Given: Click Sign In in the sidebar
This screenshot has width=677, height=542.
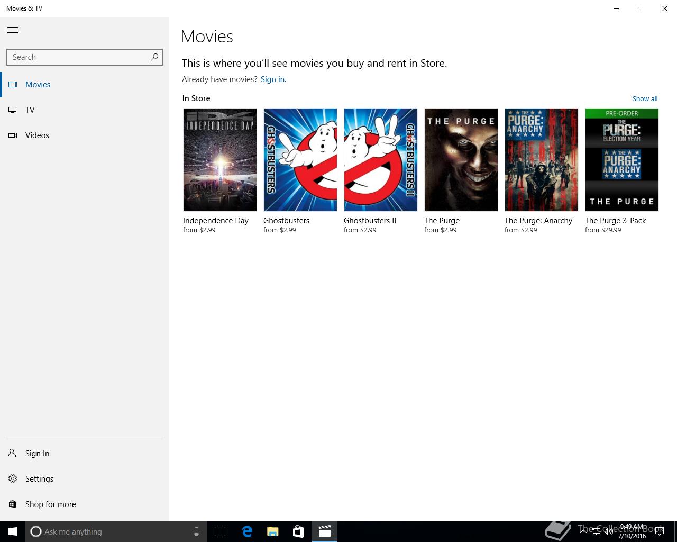Looking at the screenshot, I should (85, 454).
